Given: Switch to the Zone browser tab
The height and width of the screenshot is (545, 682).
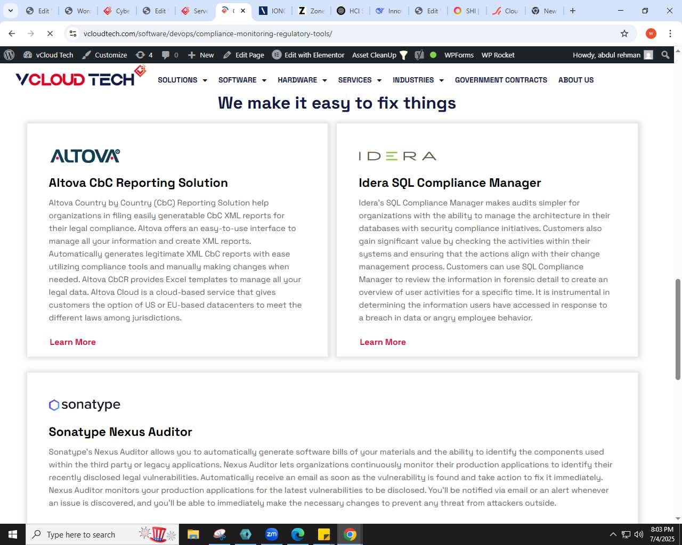Looking at the screenshot, I should pyautogui.click(x=311, y=11).
